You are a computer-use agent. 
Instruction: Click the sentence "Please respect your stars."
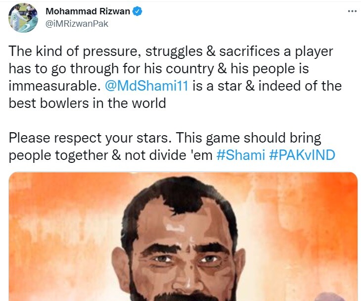(90, 138)
